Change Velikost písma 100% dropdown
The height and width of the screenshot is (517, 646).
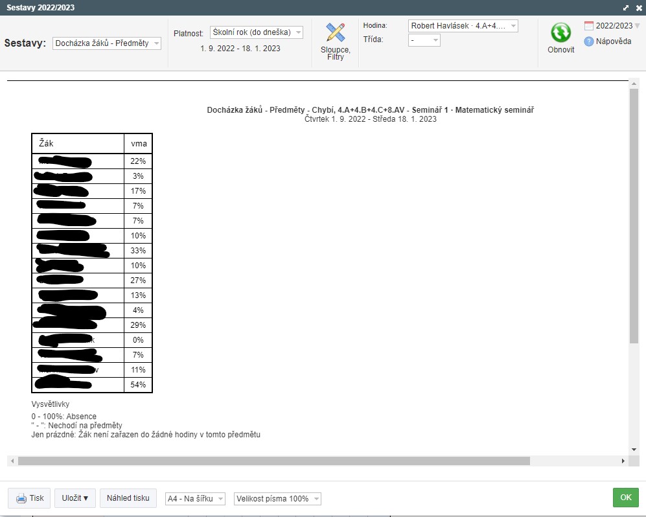tap(277, 499)
